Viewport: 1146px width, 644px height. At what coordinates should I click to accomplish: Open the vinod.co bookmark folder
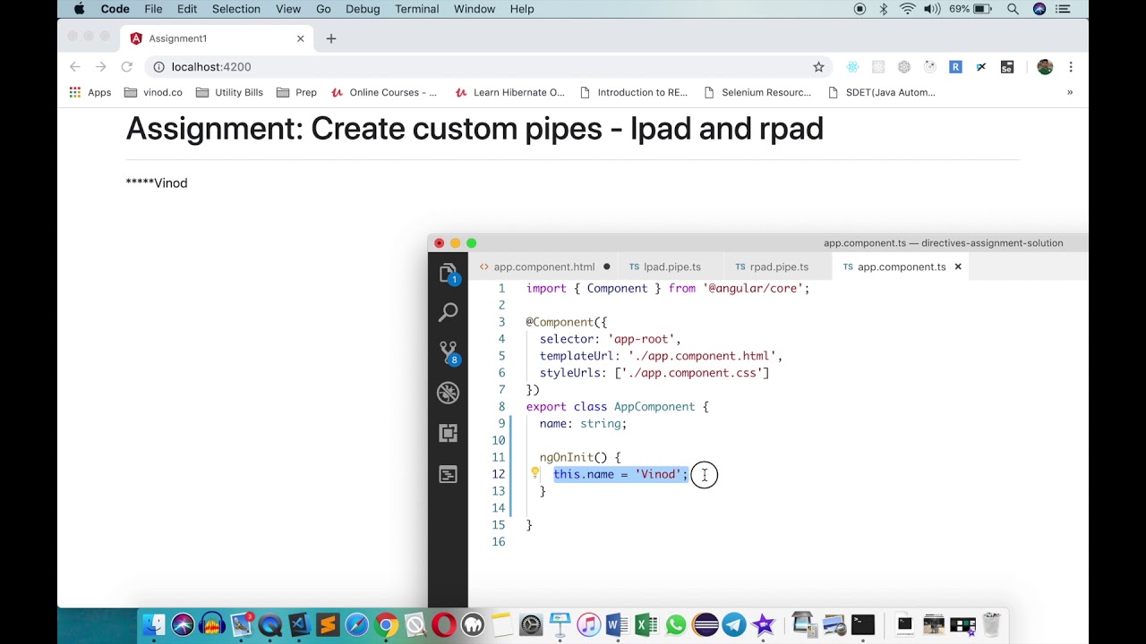point(153,92)
